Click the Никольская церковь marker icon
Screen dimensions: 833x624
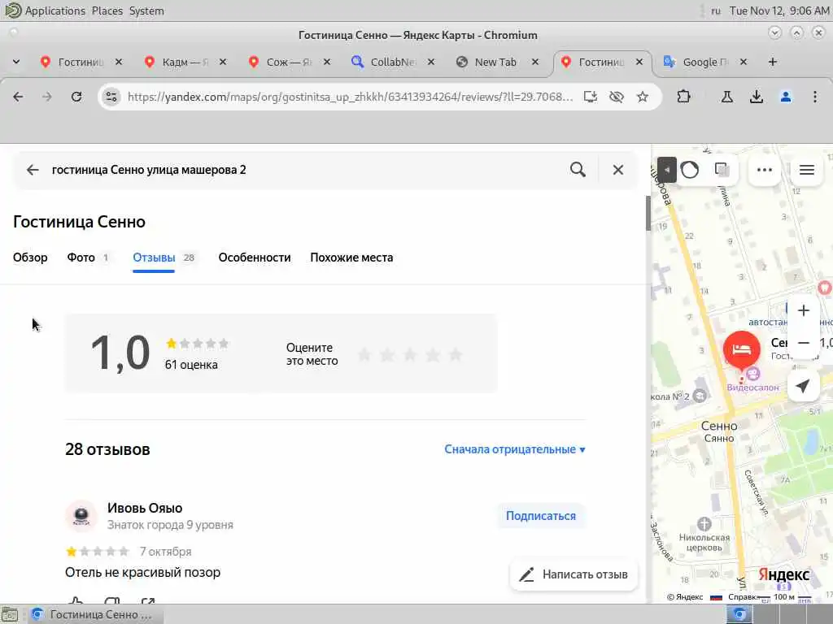pyautogui.click(x=704, y=524)
